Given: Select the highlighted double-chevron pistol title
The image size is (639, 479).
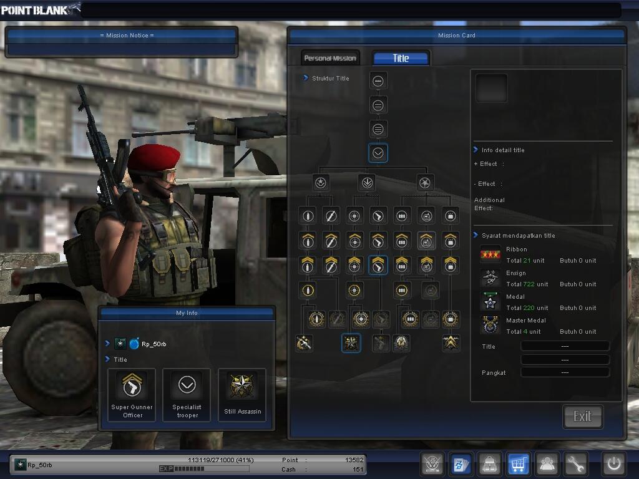Looking at the screenshot, I should (x=378, y=265).
